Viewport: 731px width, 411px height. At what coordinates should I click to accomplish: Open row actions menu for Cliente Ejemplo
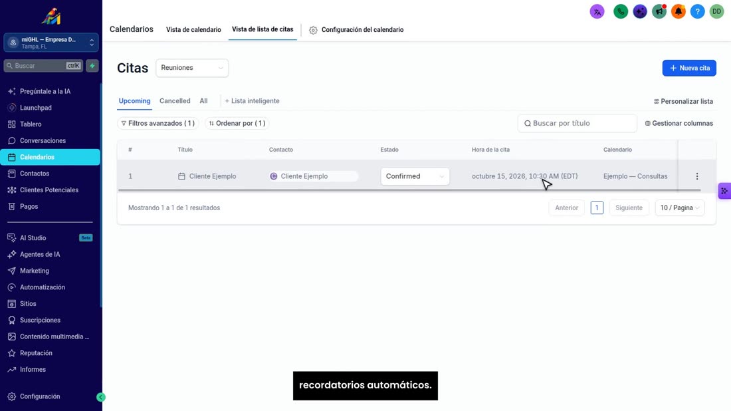[x=697, y=176]
